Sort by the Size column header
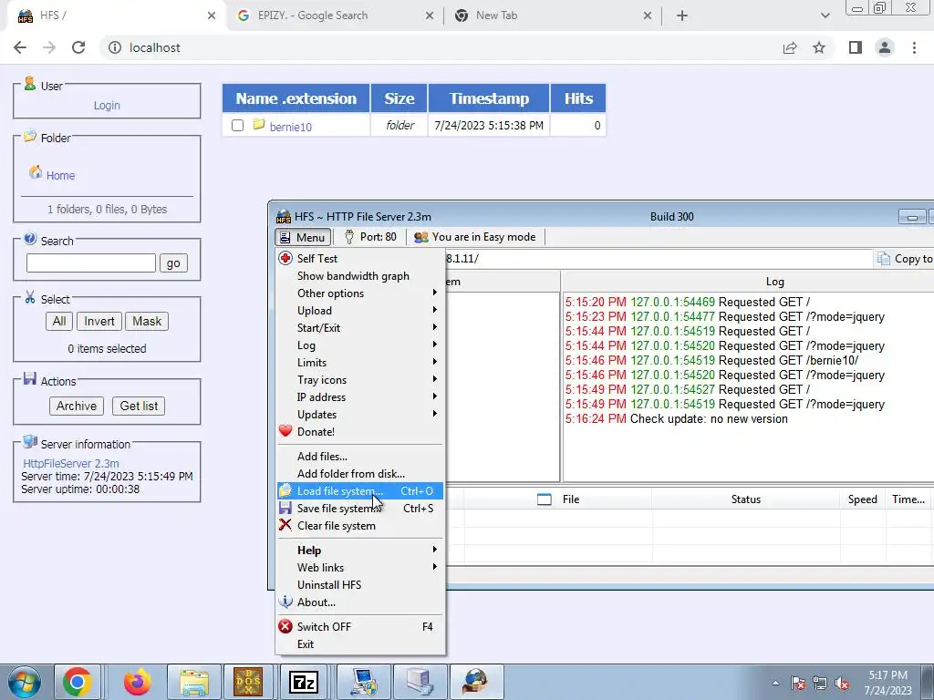 [400, 98]
